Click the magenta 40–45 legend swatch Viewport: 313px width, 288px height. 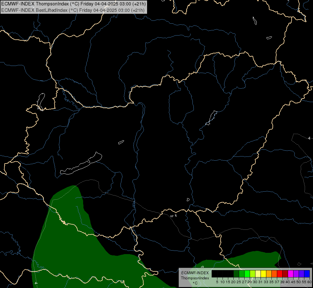tap(291, 274)
